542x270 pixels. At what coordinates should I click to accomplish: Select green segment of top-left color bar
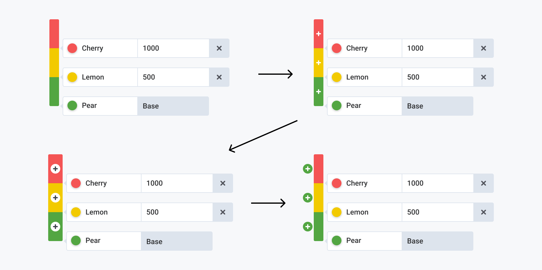click(54, 92)
